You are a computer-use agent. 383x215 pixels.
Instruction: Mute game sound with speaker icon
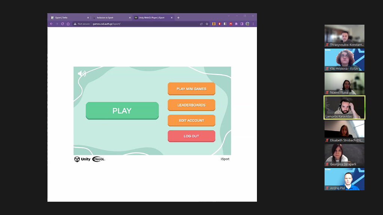point(82,74)
